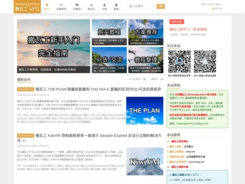Click the QQ group QR code
Screen dimensions: 245x184
[205, 61]
